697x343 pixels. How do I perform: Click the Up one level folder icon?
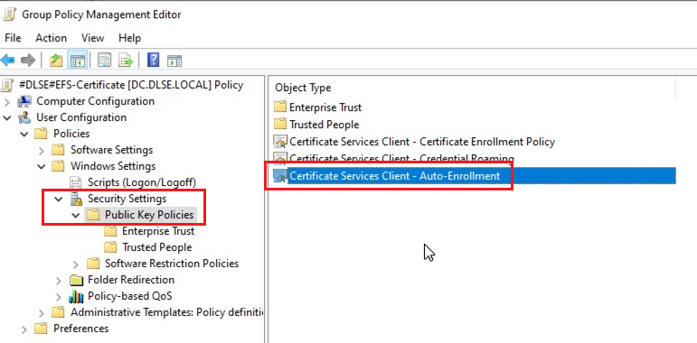click(56, 60)
